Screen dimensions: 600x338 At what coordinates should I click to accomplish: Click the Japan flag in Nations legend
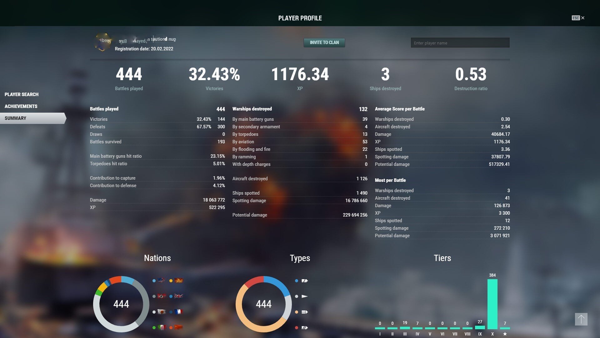coord(161,312)
